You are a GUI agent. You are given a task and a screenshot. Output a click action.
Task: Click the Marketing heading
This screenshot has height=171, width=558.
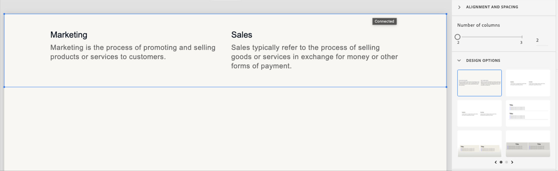[x=69, y=35]
